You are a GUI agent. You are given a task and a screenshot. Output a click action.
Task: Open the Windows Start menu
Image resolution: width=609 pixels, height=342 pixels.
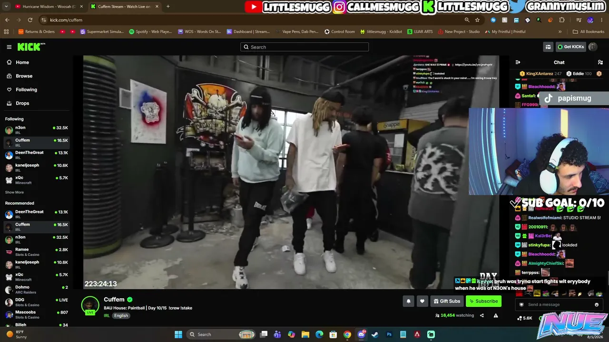178,334
